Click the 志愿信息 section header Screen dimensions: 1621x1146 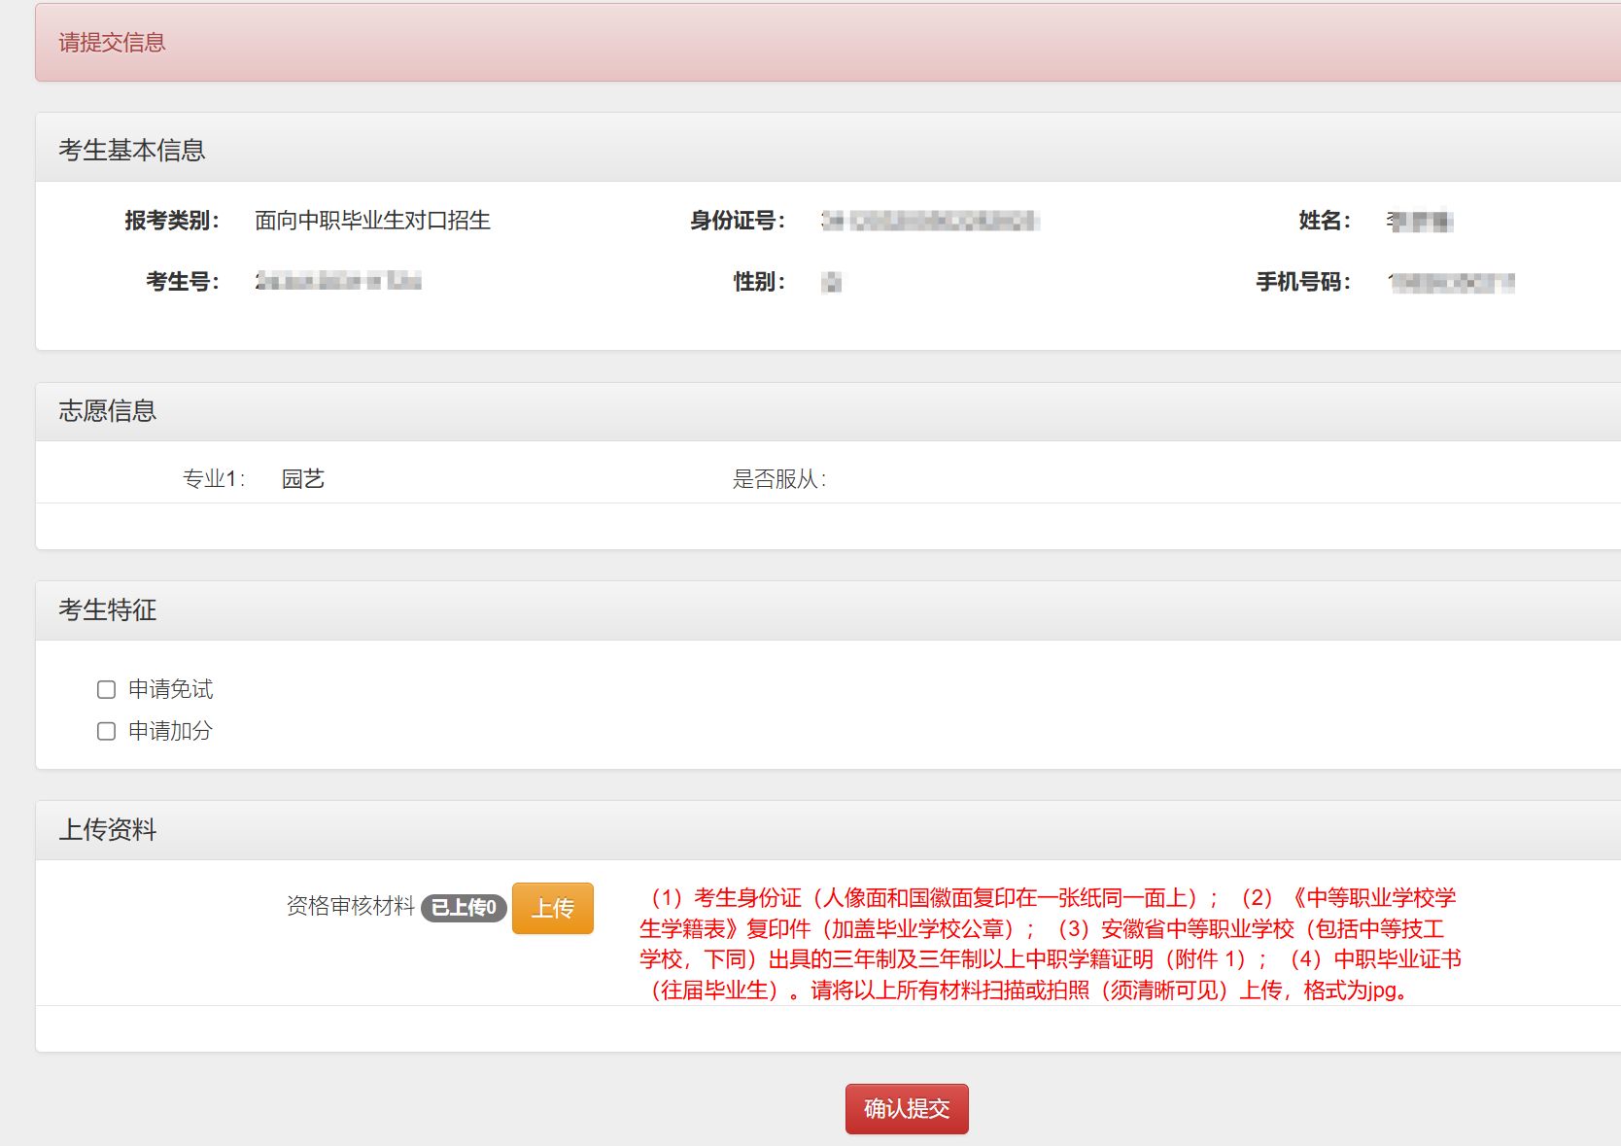click(108, 411)
